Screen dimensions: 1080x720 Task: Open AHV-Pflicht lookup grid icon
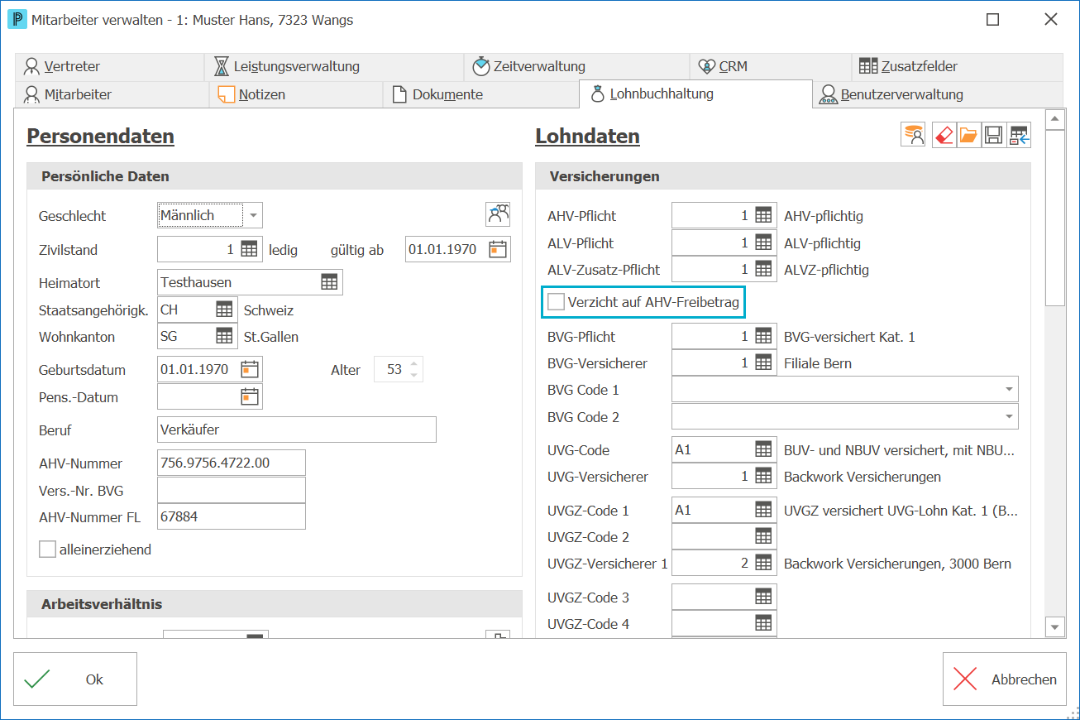click(x=763, y=215)
